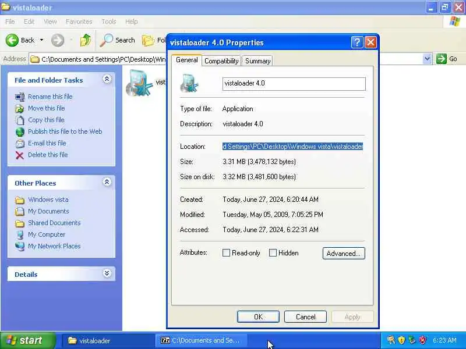Enable the Hidden checkbox
This screenshot has height=349, width=466.
pos(273,253)
